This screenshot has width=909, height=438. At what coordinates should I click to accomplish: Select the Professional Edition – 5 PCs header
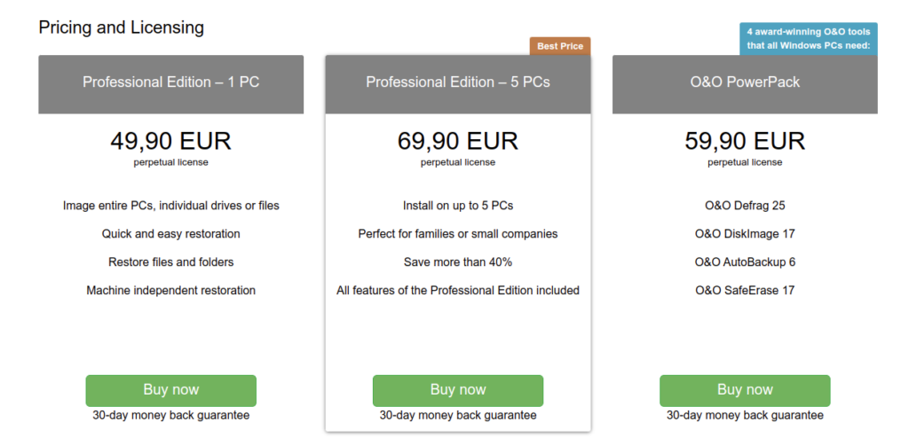click(458, 82)
